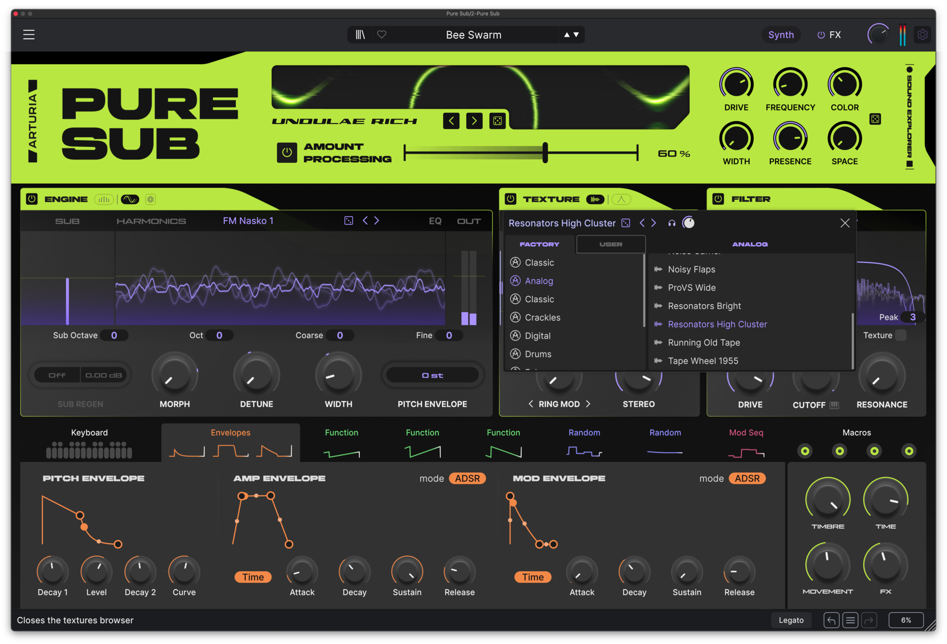The height and width of the screenshot is (644, 947).
Task: Click the top bar master volume knob
Action: pyautogui.click(x=878, y=35)
